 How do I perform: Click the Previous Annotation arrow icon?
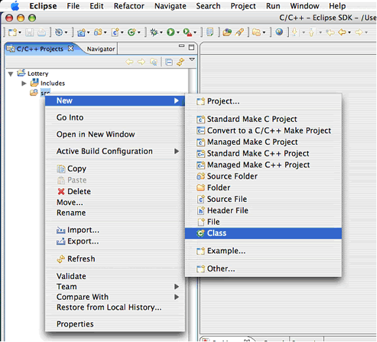click(x=311, y=32)
